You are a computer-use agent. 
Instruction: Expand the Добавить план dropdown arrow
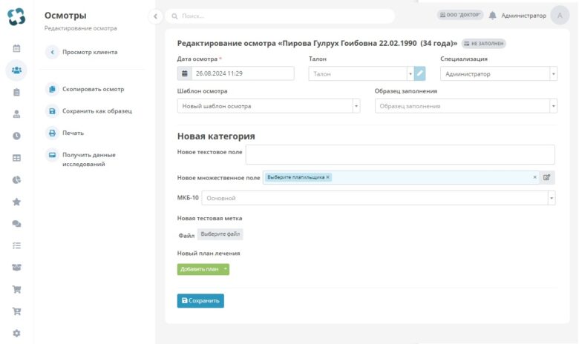pyautogui.click(x=225, y=269)
